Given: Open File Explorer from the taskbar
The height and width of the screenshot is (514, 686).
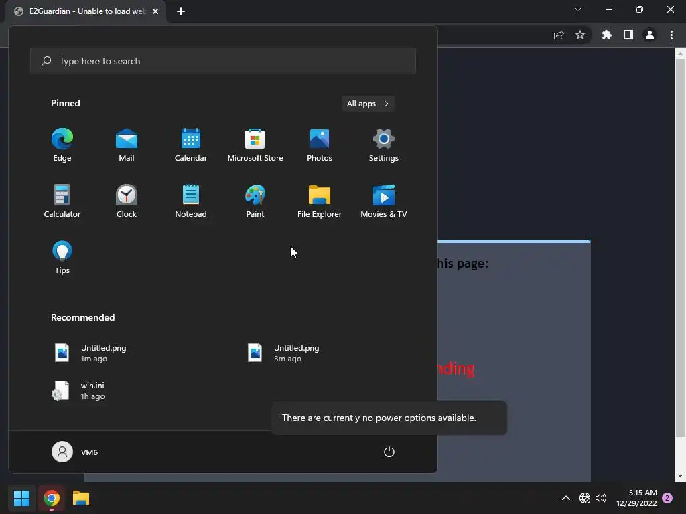Looking at the screenshot, I should [81, 498].
